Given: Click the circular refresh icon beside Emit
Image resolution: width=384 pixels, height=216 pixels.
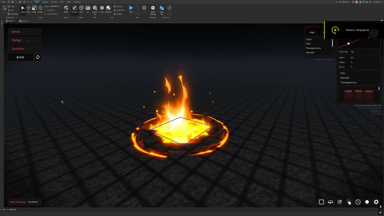Looking at the screenshot, I should (38, 57).
